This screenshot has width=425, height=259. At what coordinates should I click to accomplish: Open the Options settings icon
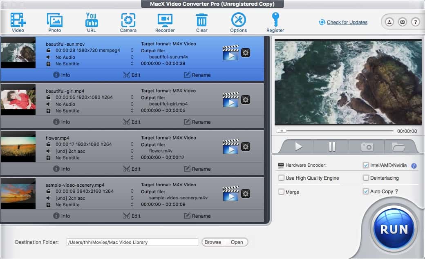point(238,20)
